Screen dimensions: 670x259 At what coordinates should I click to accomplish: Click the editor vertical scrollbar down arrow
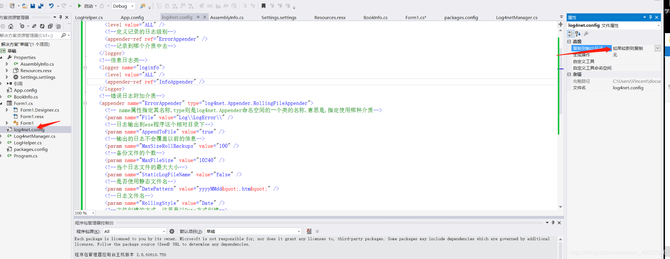(x=560, y=207)
